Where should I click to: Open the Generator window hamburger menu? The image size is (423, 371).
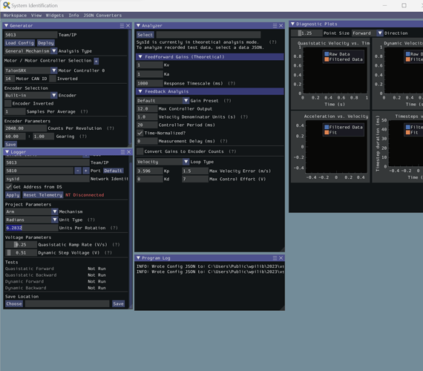point(122,26)
